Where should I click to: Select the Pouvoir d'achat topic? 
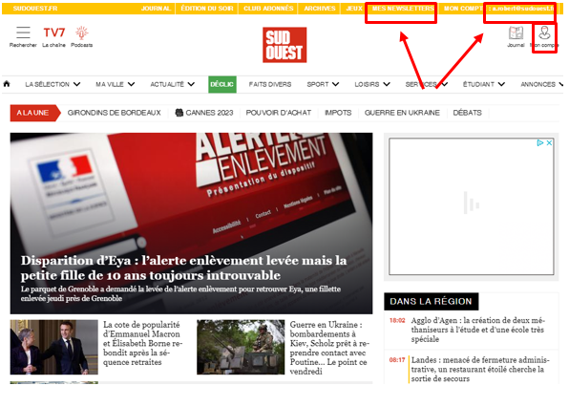pos(279,113)
